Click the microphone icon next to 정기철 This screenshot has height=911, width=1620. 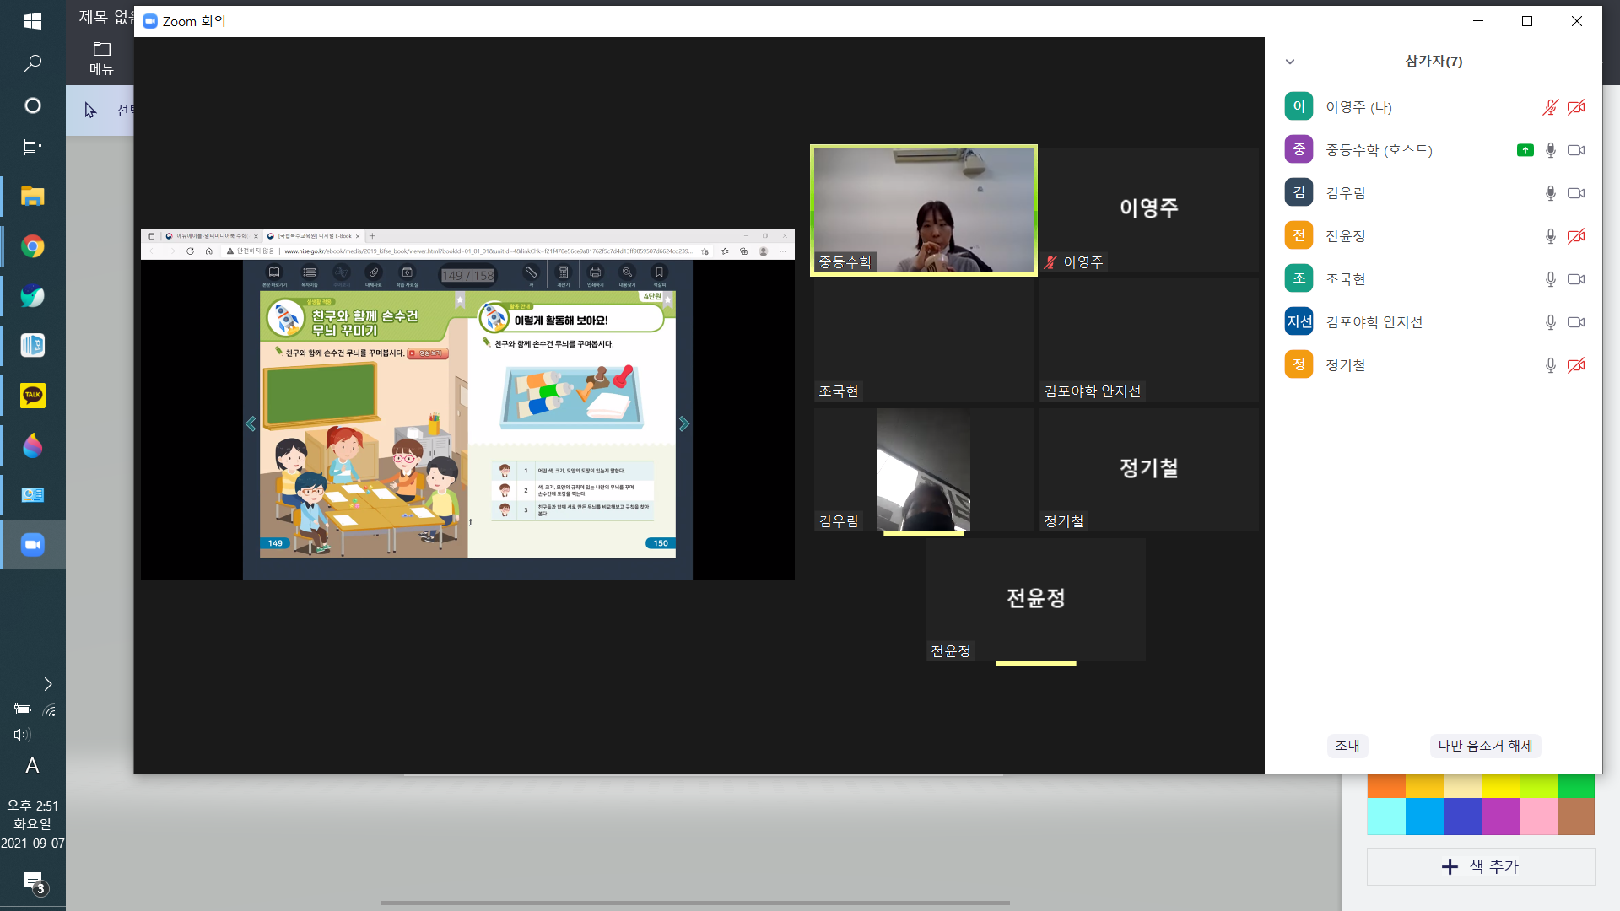(x=1550, y=365)
